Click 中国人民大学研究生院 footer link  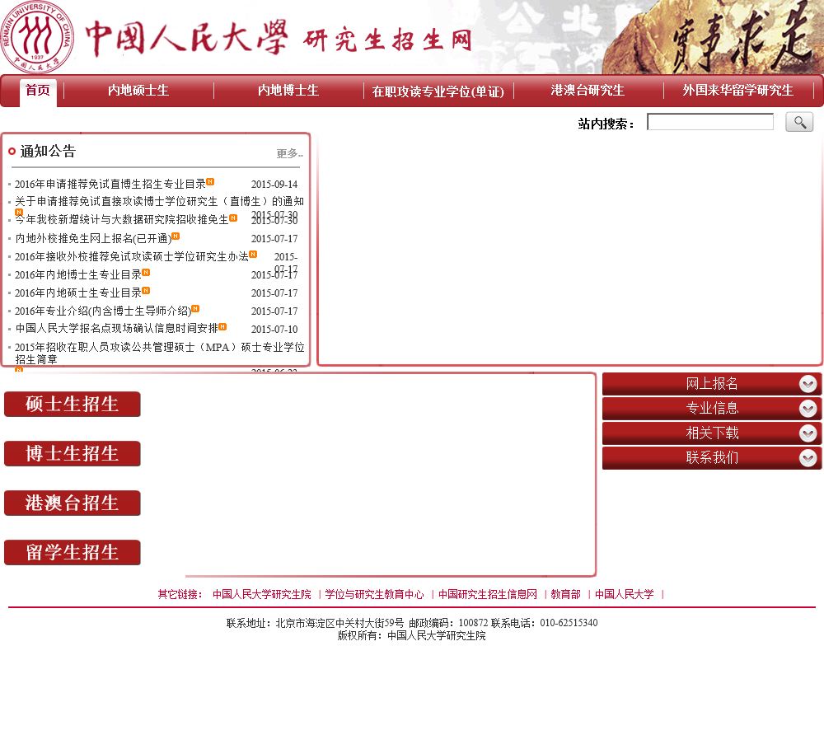(x=262, y=594)
